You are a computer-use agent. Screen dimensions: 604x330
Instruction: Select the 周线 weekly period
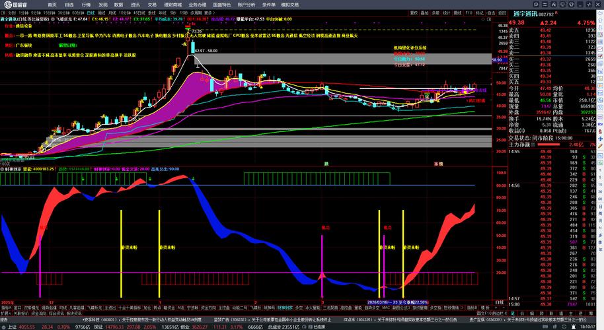point(102,13)
